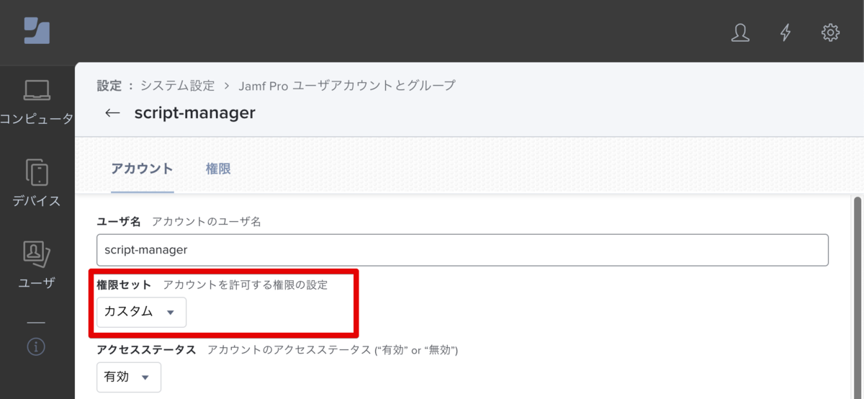Viewport: 864px width, 399px height.
Task: Click the 設定 breadcrumb link
Action: point(109,86)
